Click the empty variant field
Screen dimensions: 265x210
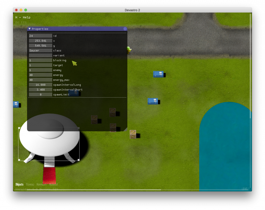coord(41,55)
